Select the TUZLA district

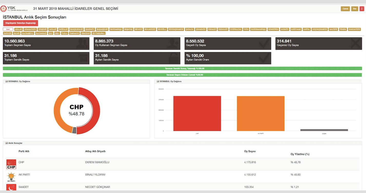pyautogui.click(x=65, y=33)
